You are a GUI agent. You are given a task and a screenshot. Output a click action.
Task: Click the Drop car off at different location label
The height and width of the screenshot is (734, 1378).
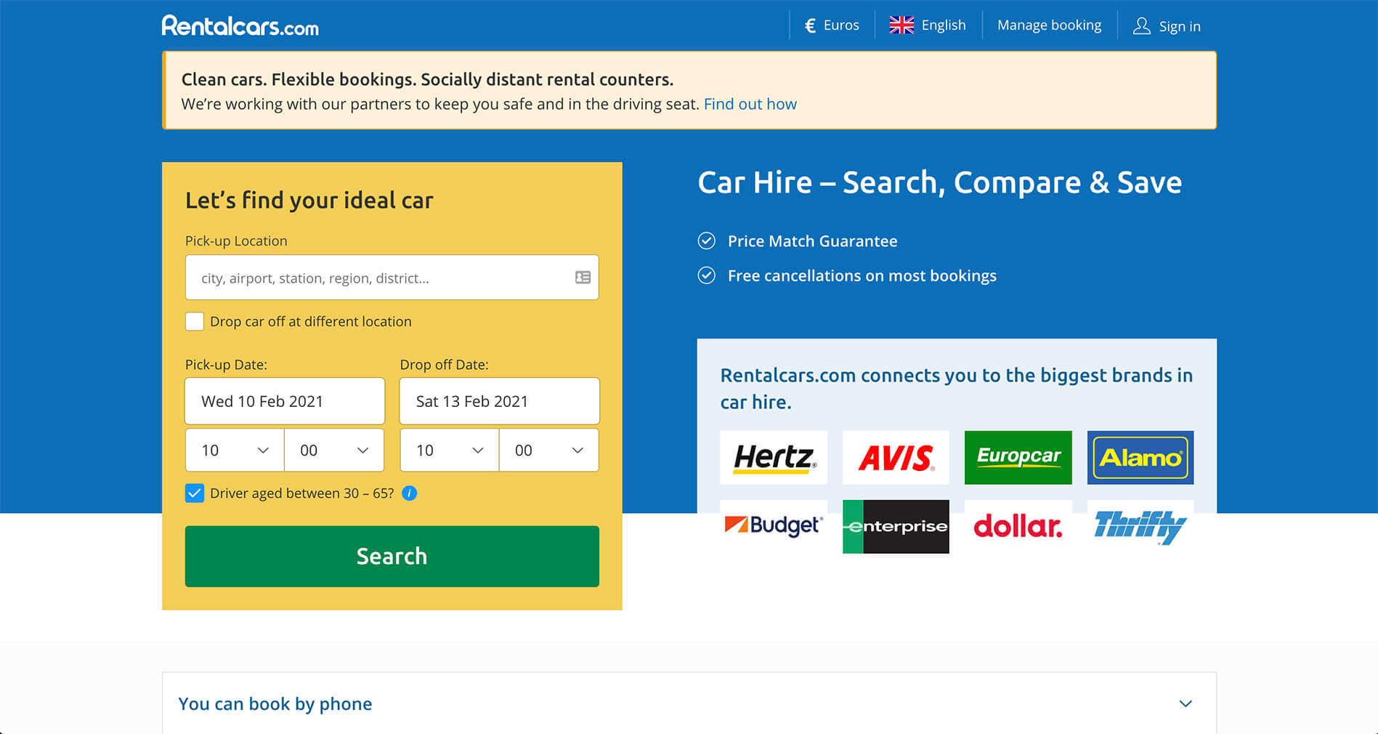click(x=311, y=321)
